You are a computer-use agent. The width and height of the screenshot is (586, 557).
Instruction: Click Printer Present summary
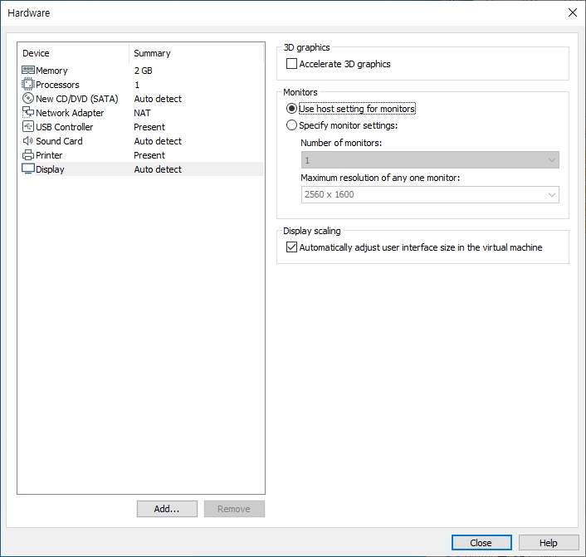click(149, 155)
